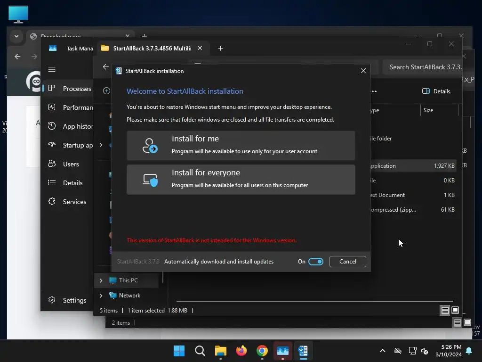The width and height of the screenshot is (482, 362).
Task: Choose Install for everyone option
Action: coord(241,180)
